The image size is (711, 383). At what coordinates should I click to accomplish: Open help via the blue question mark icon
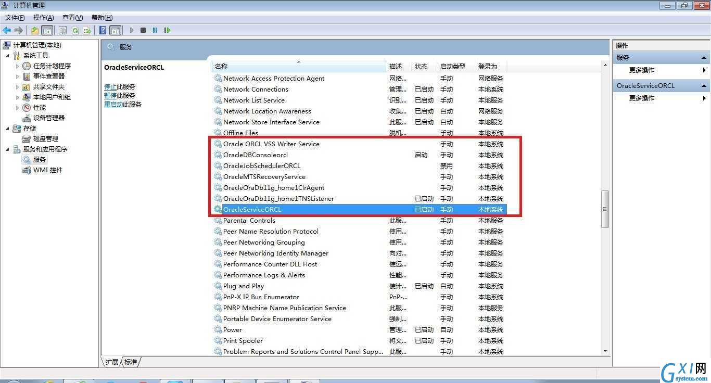coord(103,30)
